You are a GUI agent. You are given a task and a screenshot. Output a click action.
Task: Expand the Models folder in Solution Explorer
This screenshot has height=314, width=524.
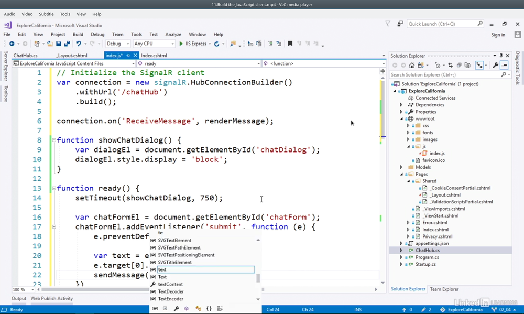401,167
